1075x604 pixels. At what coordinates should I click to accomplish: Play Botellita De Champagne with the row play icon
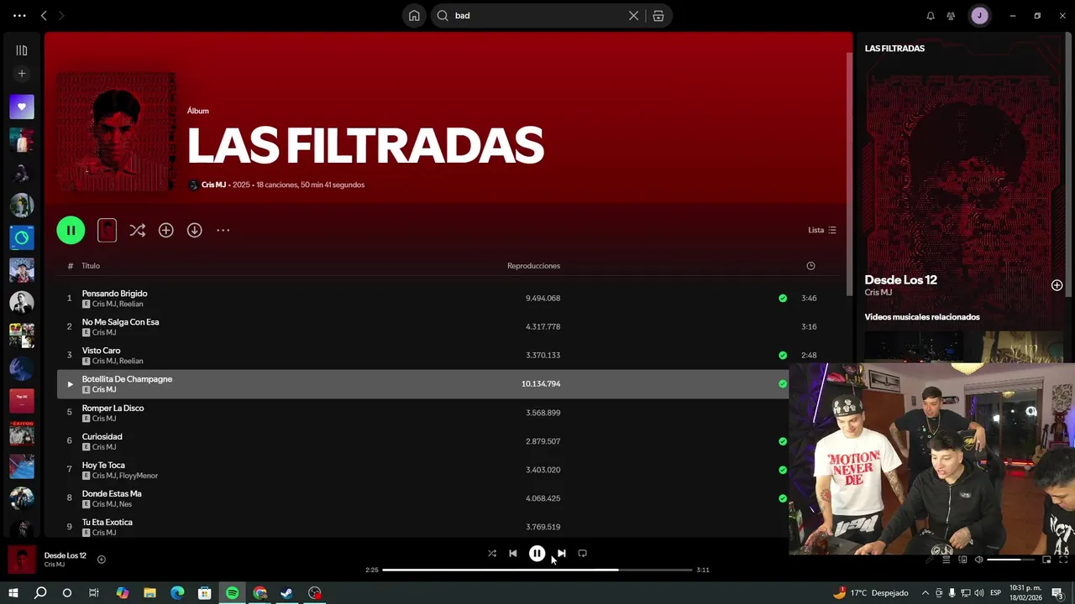70,384
